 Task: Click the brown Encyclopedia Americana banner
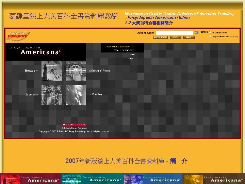[x=214, y=179]
